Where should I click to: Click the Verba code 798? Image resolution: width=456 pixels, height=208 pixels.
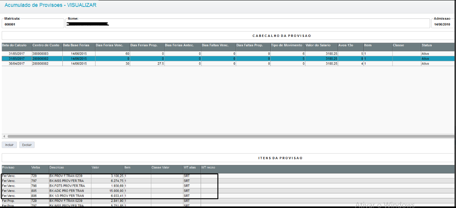point(34,186)
